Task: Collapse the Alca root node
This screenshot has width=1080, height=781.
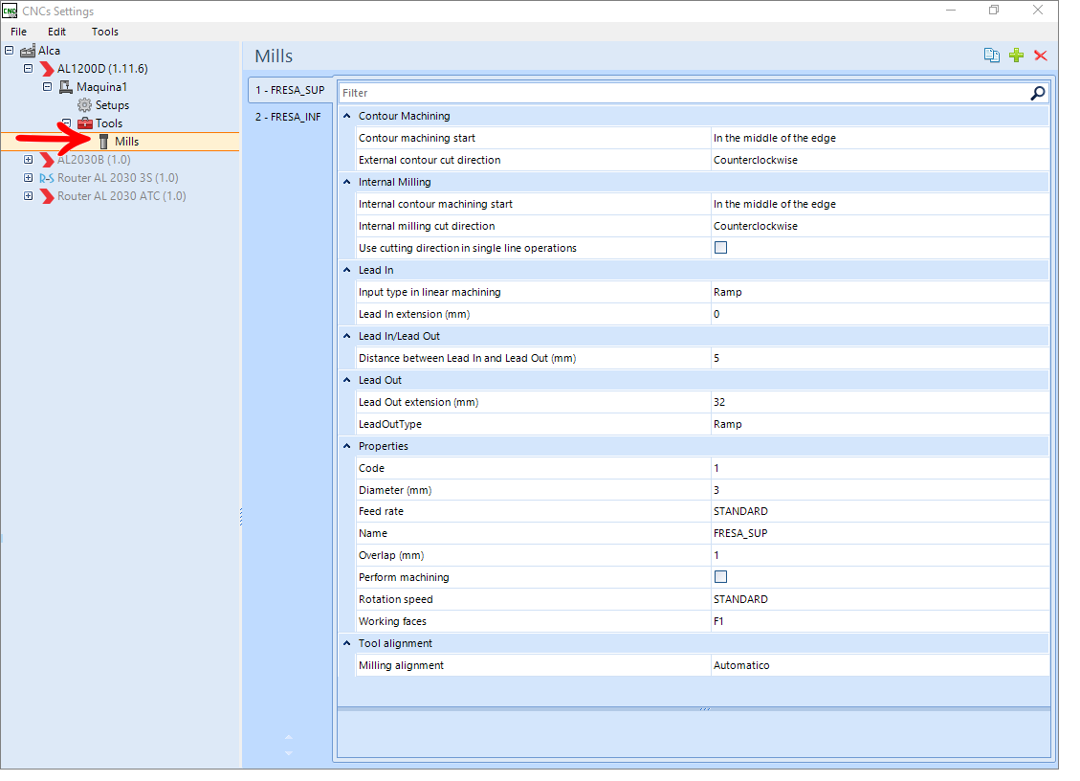Action: (x=9, y=51)
